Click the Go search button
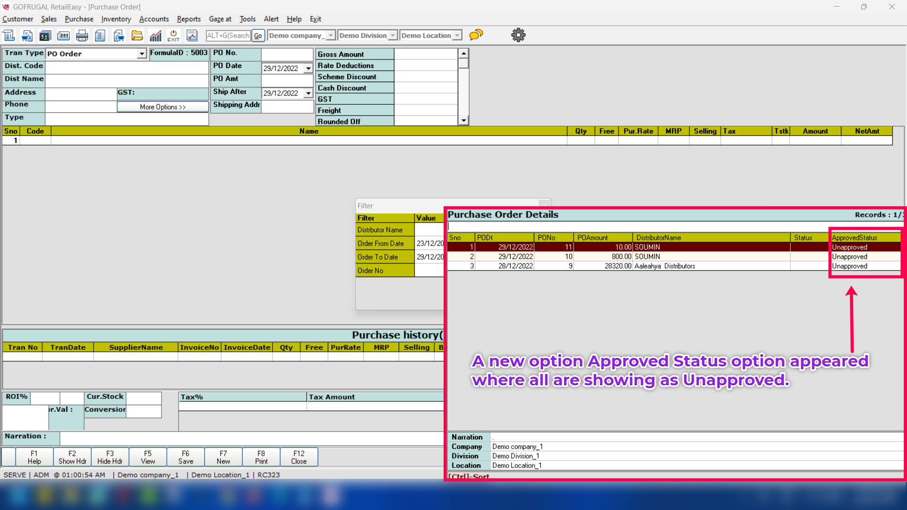The height and width of the screenshot is (510, 907). coord(258,35)
